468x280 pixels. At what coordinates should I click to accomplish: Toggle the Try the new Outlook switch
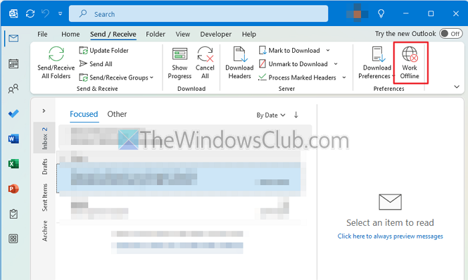coord(451,33)
